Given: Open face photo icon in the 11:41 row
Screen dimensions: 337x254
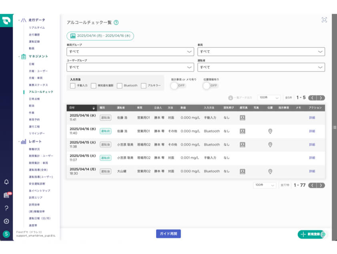Looking at the screenshot, I should point(242,118).
